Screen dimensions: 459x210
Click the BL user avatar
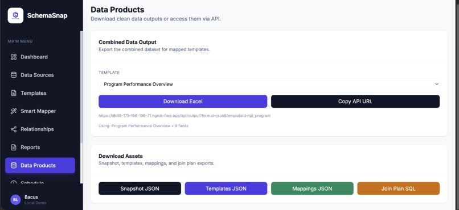(x=15, y=200)
